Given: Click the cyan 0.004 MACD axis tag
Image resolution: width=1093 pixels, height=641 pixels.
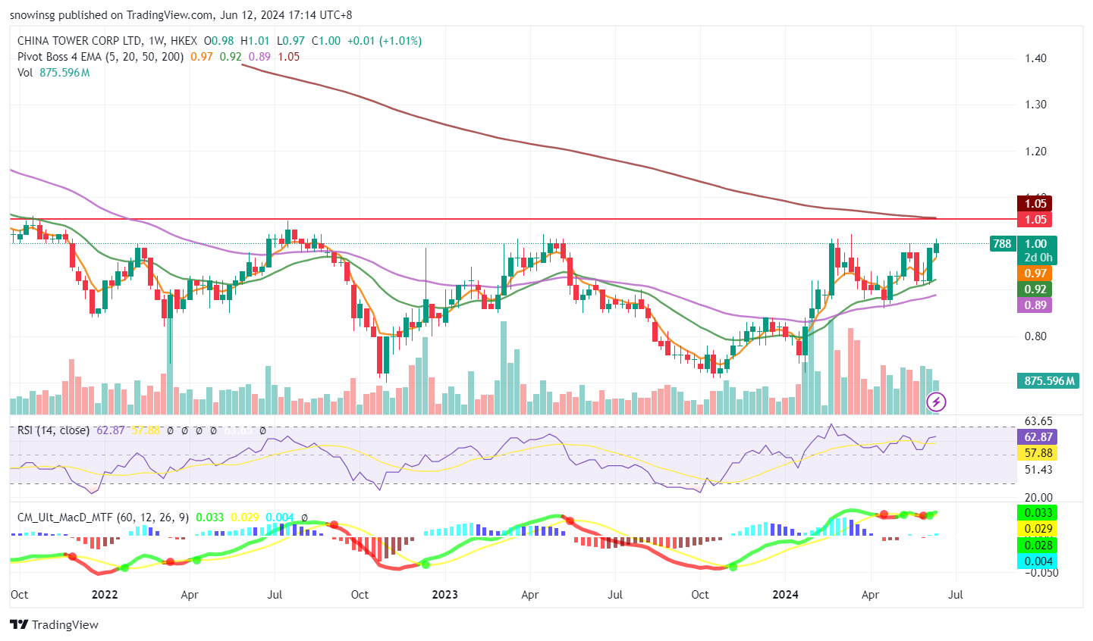Looking at the screenshot, I should [x=1038, y=561].
